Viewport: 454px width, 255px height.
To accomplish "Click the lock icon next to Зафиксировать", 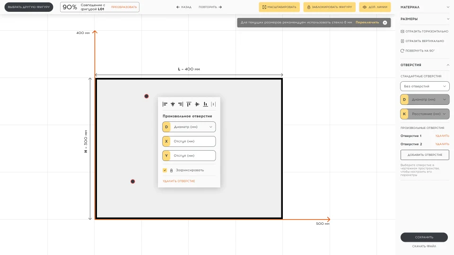I will tap(171, 170).
